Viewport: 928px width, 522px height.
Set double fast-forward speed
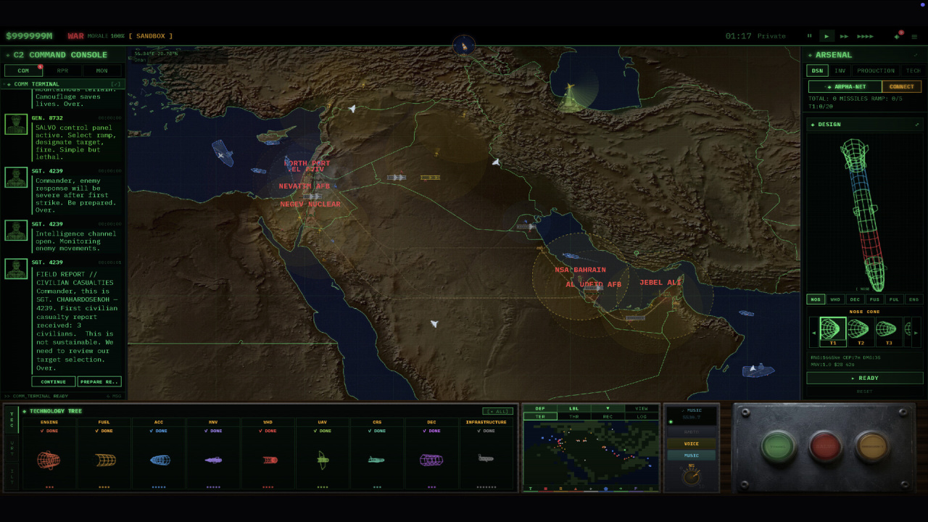[844, 36]
